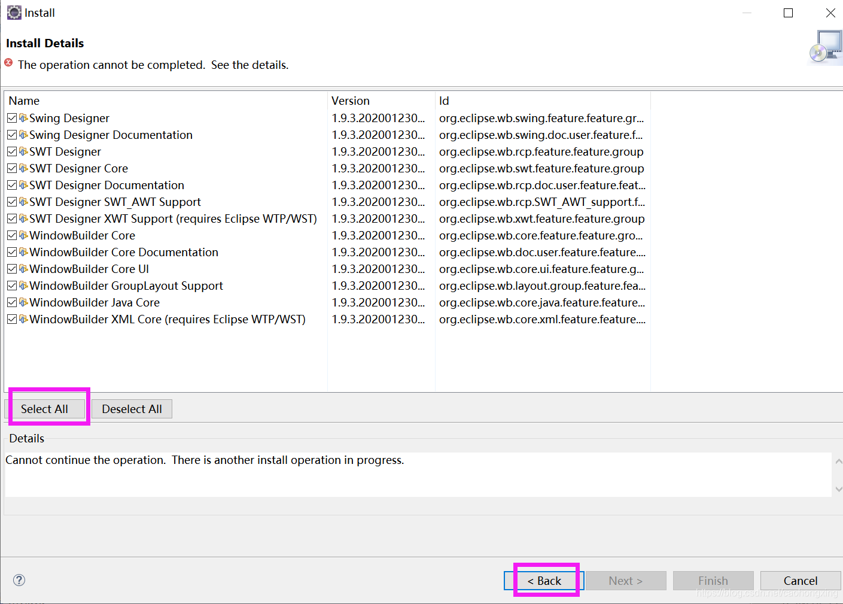Select the WindowBuilder GroupLayout Support name text
843x604 pixels.
pyautogui.click(x=126, y=286)
